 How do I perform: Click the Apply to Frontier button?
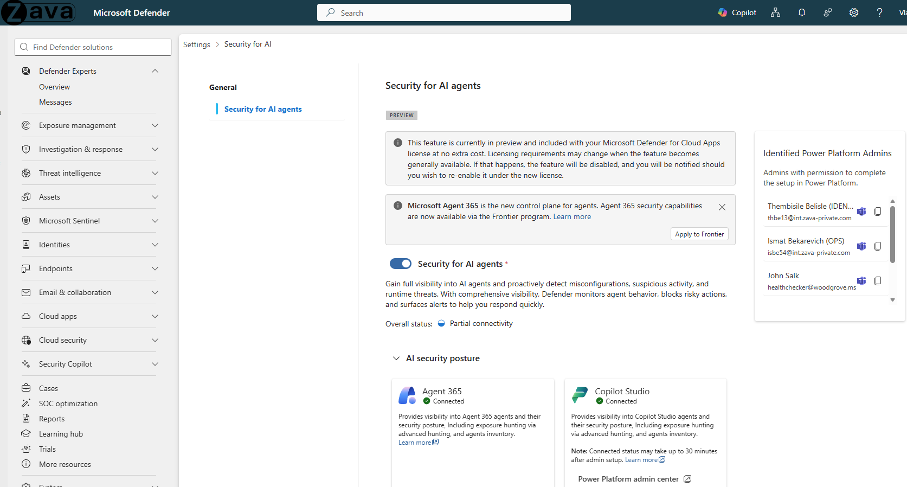[699, 234]
